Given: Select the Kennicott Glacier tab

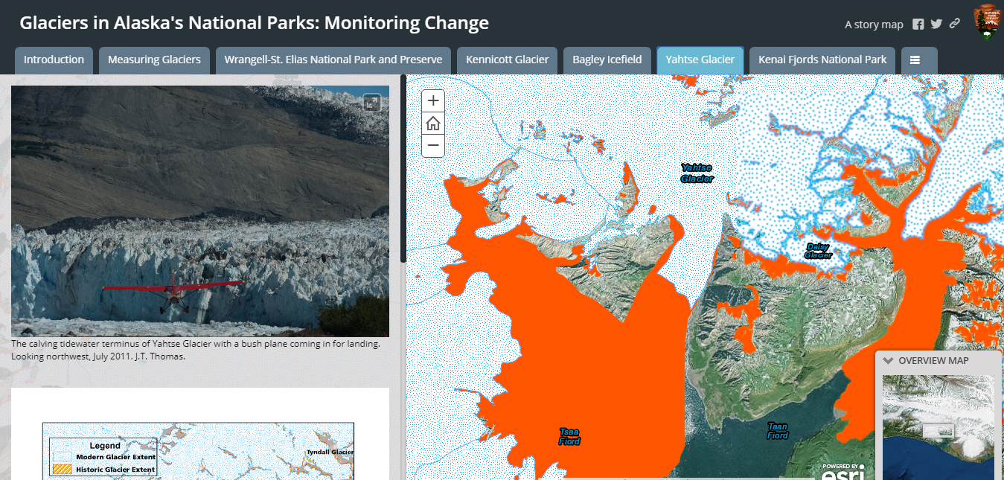Looking at the screenshot, I should coord(507,60).
